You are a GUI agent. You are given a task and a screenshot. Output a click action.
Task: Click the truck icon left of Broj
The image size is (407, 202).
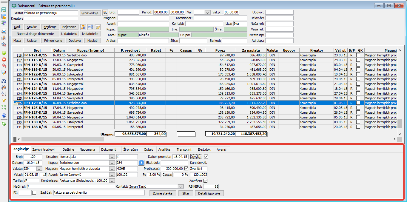point(105,12)
